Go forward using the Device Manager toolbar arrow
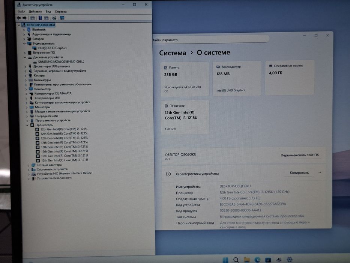The image size is (350, 263). [x=24, y=18]
